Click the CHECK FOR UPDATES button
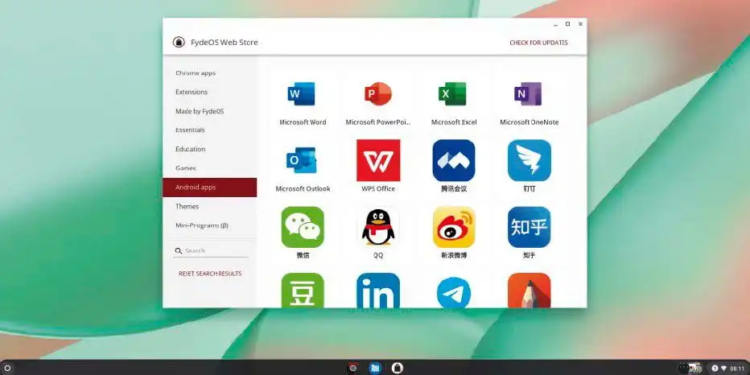The image size is (750, 375). [538, 43]
